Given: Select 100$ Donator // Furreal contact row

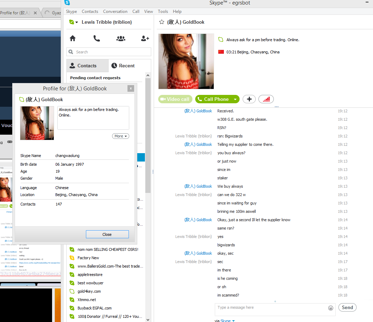Looking at the screenshot, I should click(x=106, y=316).
